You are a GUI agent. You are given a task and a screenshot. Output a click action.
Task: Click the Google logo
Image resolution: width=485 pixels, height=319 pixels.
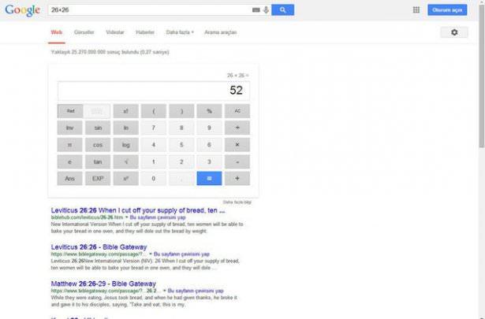pyautogui.click(x=22, y=10)
